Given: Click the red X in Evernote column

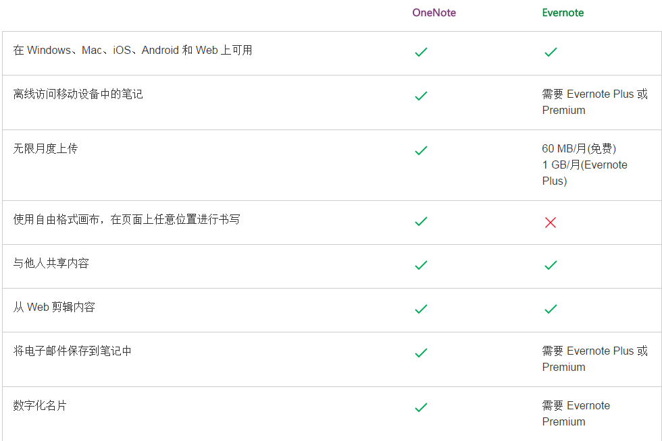Looking at the screenshot, I should pos(551,223).
